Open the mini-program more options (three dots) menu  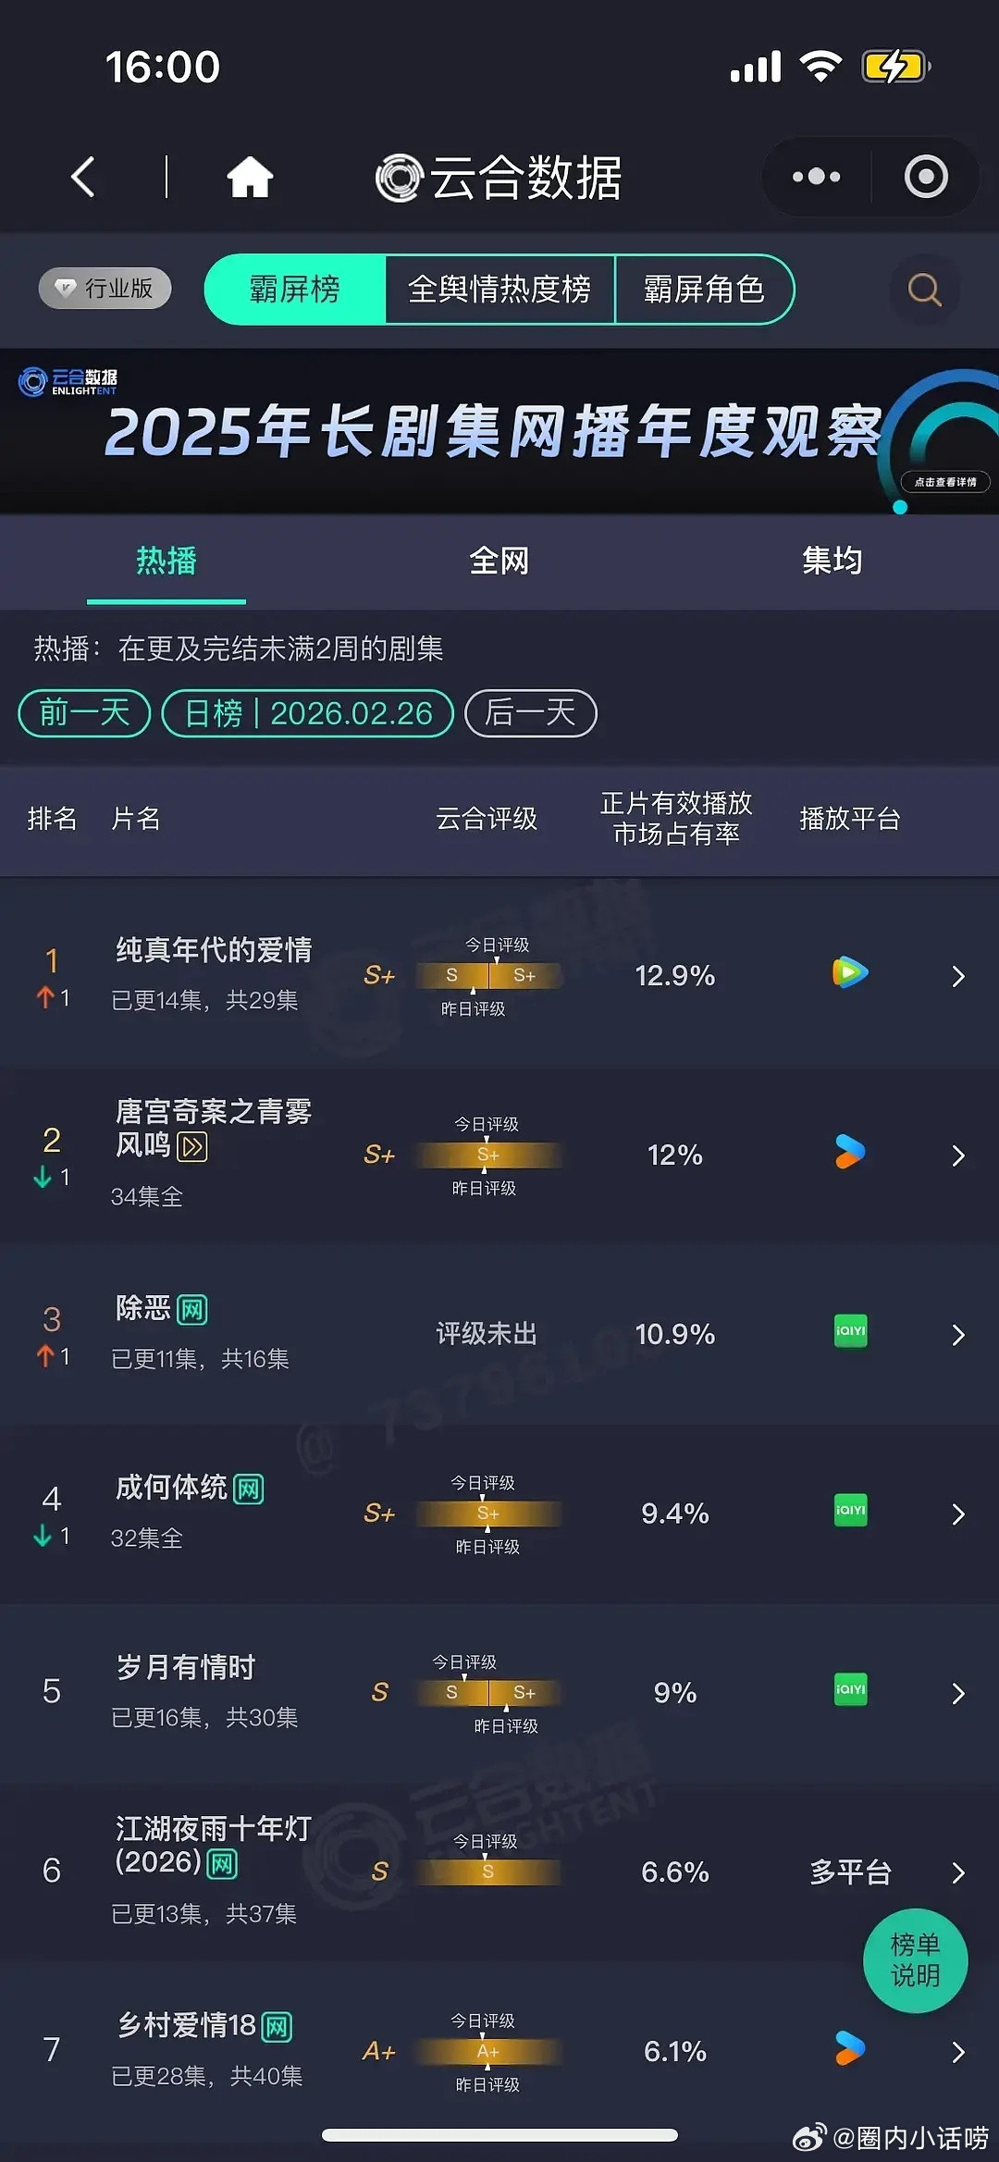pos(816,177)
